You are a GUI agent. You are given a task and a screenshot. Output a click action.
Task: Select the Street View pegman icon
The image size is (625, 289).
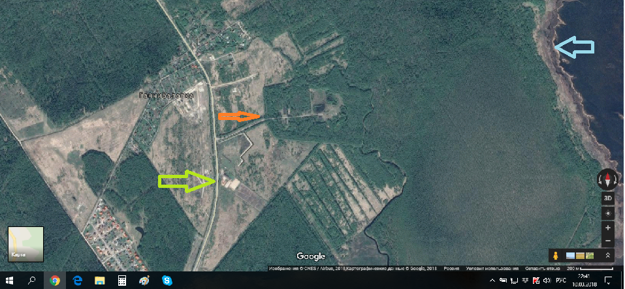pyautogui.click(x=556, y=256)
